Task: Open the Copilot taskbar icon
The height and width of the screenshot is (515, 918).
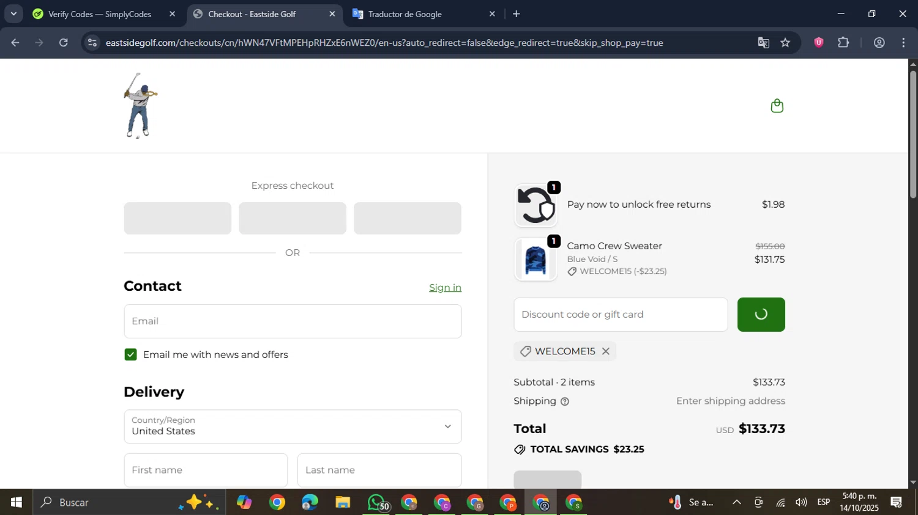Action: 244,502
